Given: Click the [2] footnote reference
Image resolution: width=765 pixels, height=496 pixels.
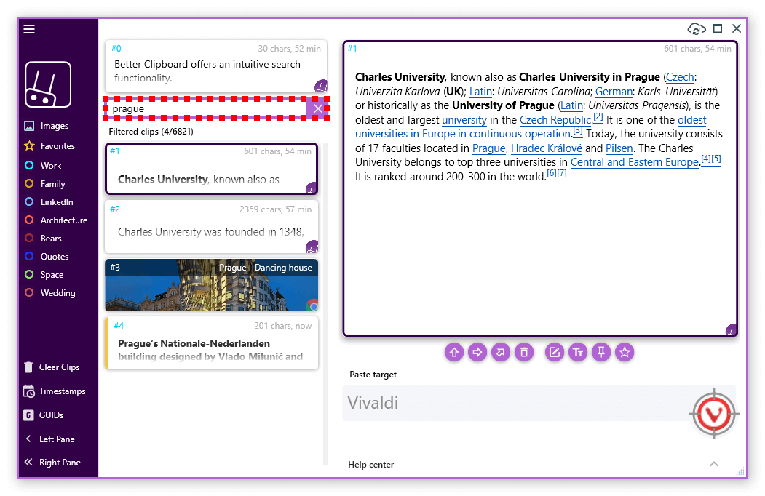Looking at the screenshot, I should [598, 117].
